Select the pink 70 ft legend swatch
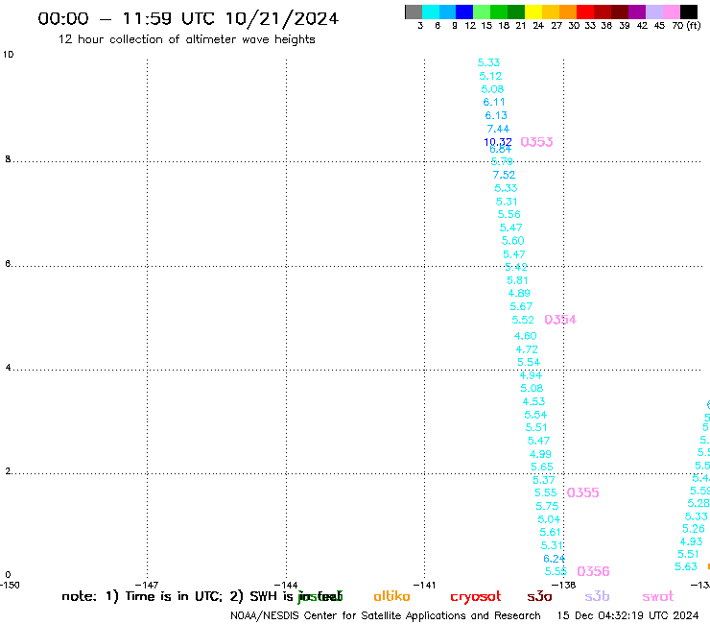The image size is (710, 624). (x=672, y=12)
